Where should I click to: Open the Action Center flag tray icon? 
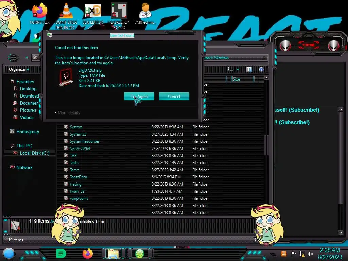point(294,254)
